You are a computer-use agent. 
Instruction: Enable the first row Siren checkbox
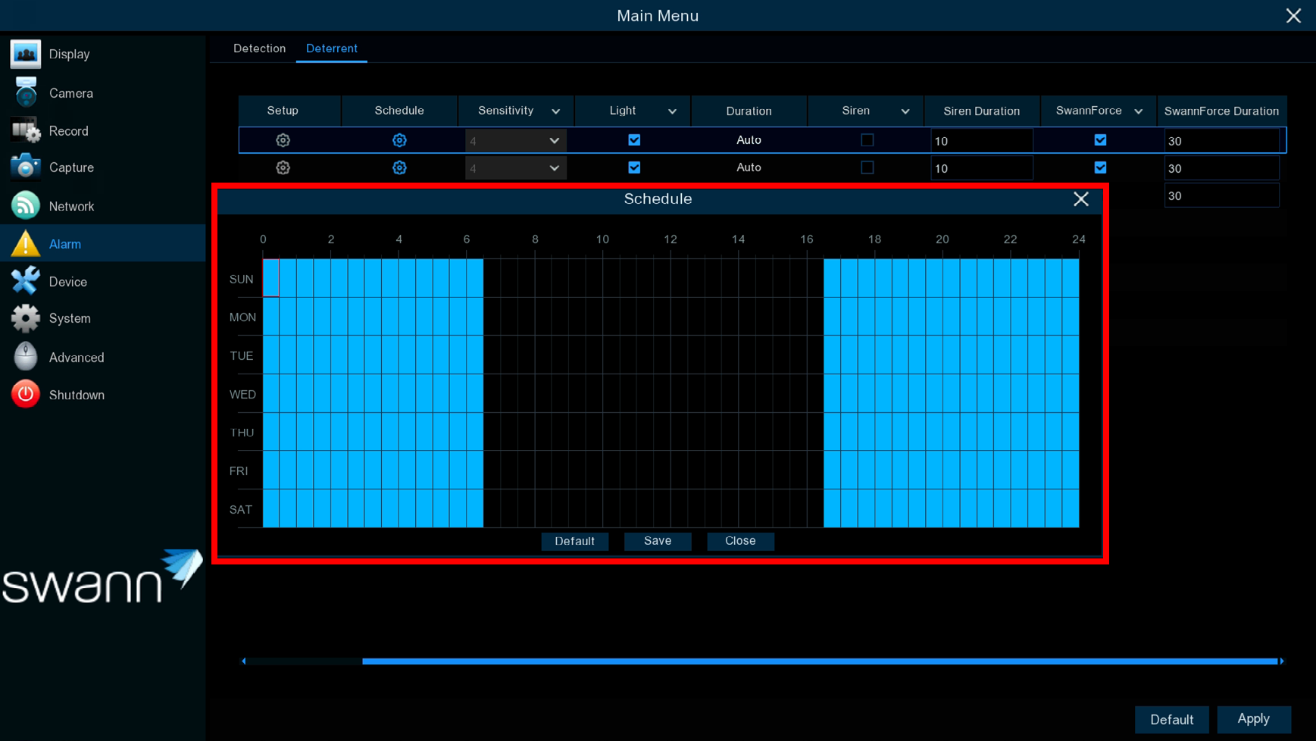point(867,140)
